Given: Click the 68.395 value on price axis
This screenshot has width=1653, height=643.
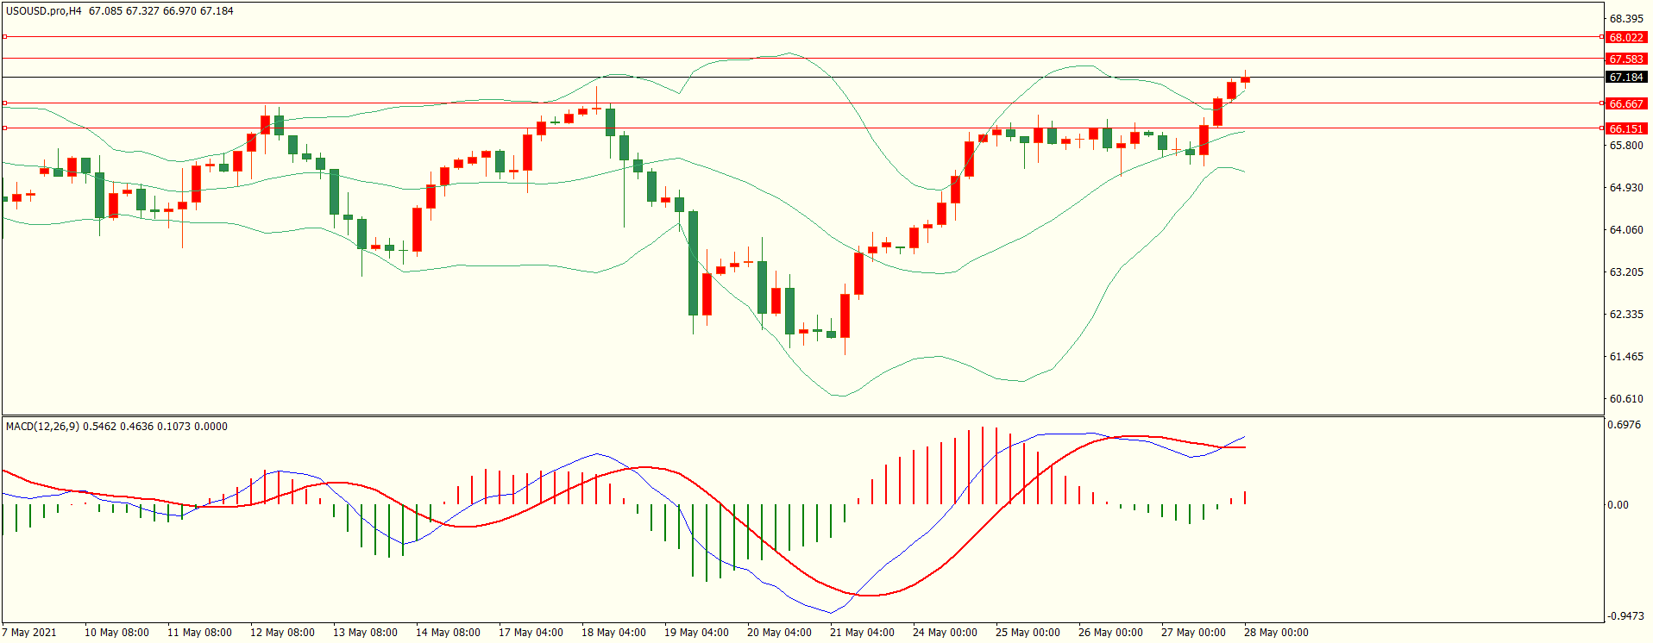Looking at the screenshot, I should tap(1626, 19).
